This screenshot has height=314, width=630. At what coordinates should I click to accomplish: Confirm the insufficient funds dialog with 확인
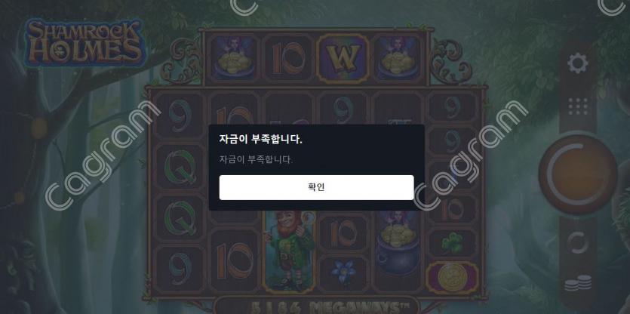click(316, 187)
